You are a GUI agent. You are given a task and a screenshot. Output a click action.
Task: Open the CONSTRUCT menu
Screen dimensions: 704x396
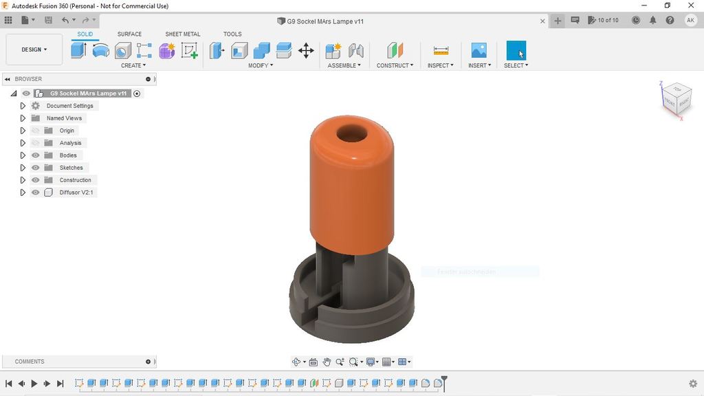[x=395, y=65]
